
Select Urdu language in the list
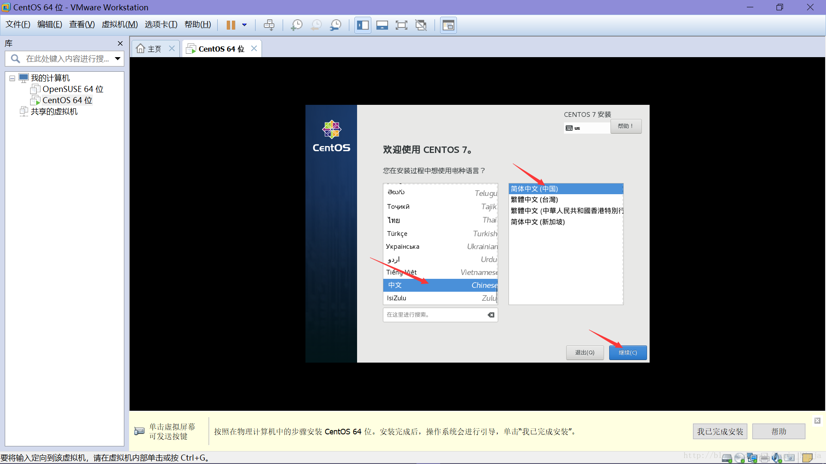tap(440, 259)
